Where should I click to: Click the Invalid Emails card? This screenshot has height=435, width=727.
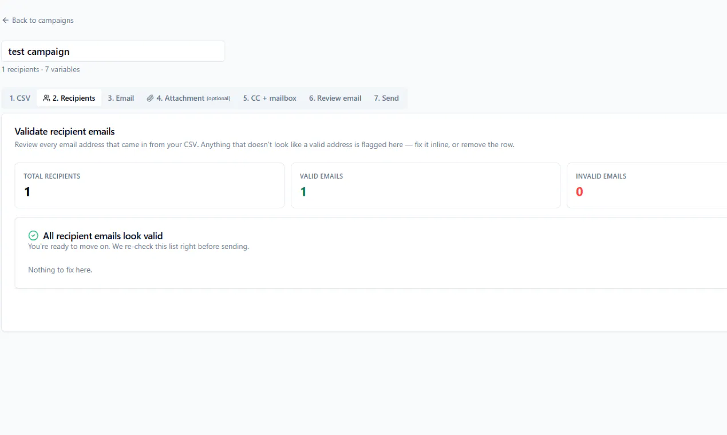(647, 185)
